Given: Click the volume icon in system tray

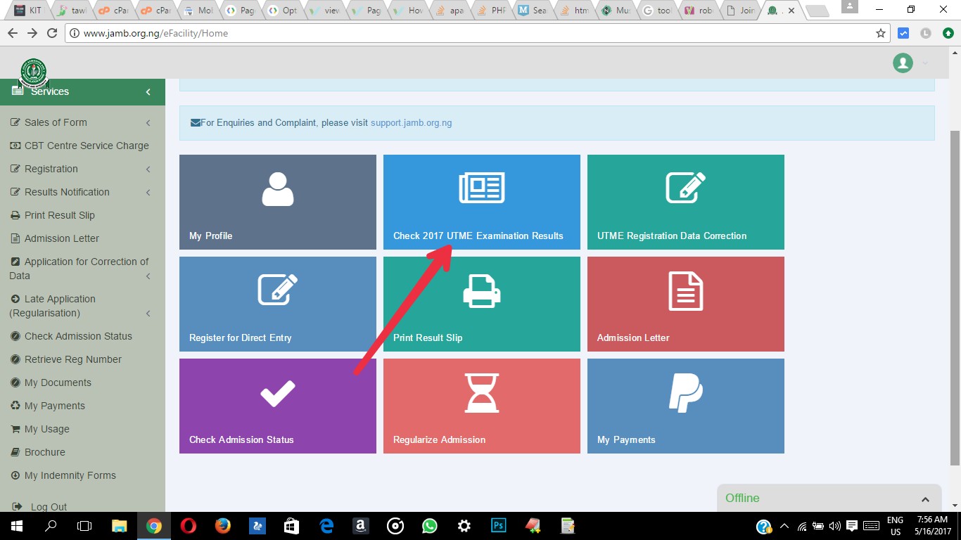Looking at the screenshot, I should pyautogui.click(x=834, y=526).
